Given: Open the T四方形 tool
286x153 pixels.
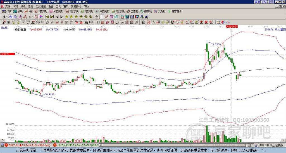Looking at the screenshot, I should (x=87, y=11).
